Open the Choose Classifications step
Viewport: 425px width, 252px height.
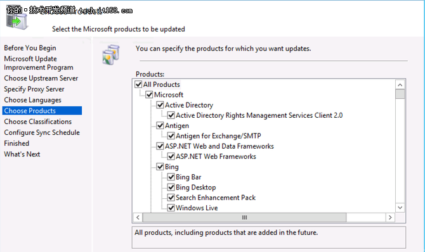click(x=37, y=122)
